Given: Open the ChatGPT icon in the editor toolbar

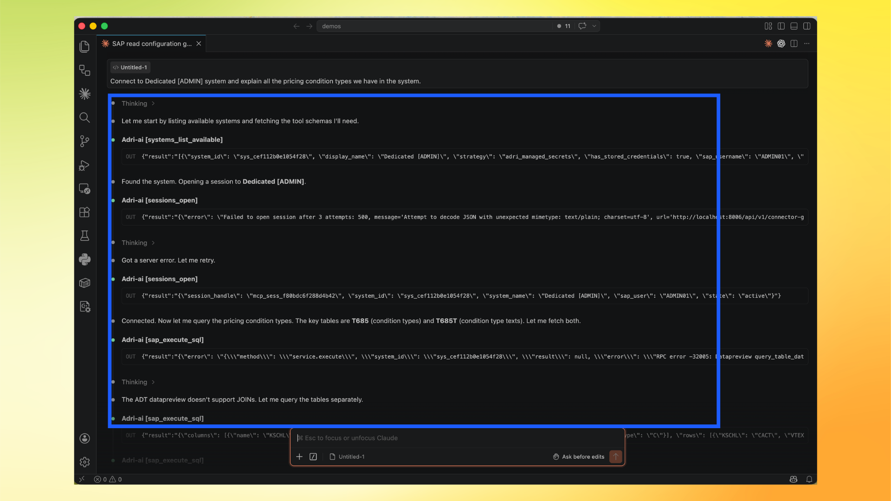Looking at the screenshot, I should (781, 43).
